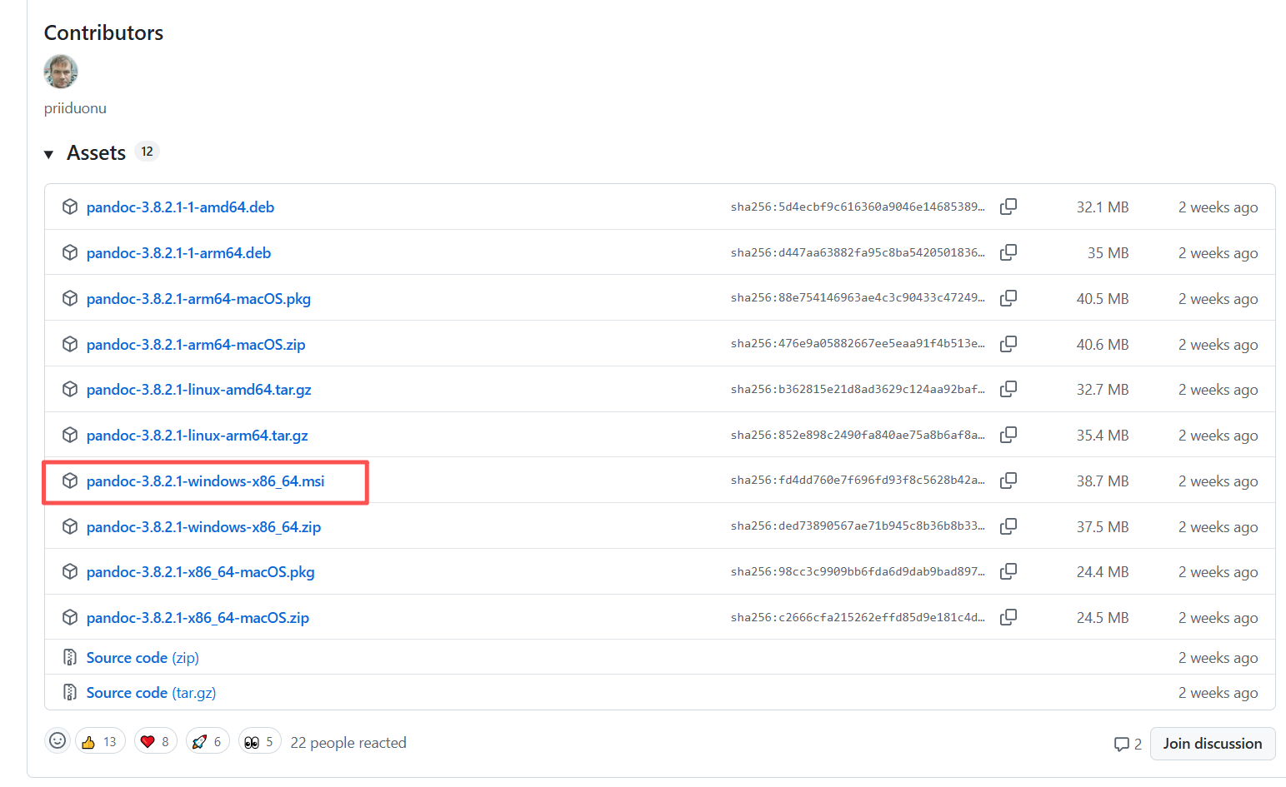
Task: Click the '22 people reacted' text
Action: click(348, 742)
